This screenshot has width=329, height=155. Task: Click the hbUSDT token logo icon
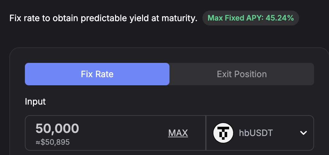(x=223, y=133)
